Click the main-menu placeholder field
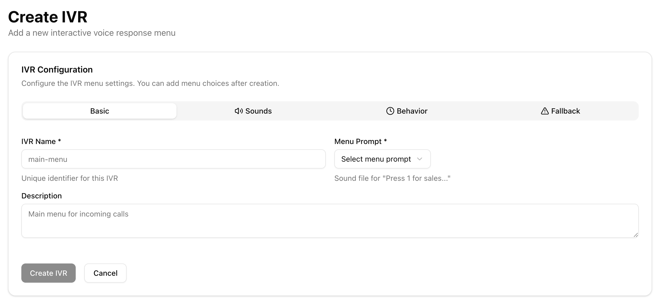This screenshot has height=304, width=659. pos(173,159)
